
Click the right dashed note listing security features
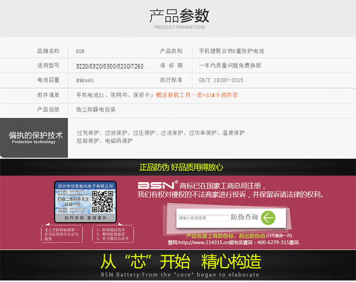pyautogui.click(x=112, y=234)
